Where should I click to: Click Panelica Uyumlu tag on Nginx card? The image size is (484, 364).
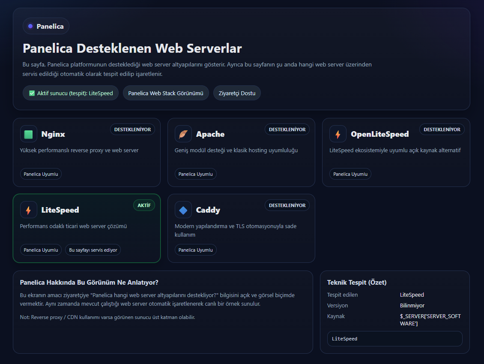point(41,174)
